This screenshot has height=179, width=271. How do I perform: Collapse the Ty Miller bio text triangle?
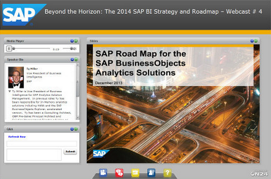(x=10, y=91)
